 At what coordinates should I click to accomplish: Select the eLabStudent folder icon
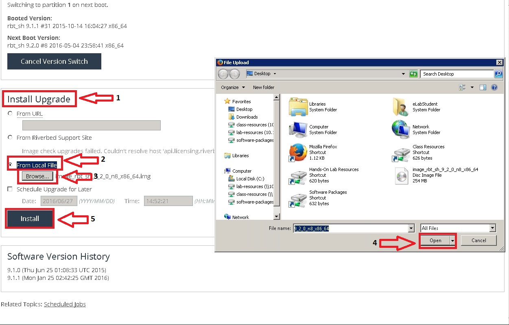pyautogui.click(x=401, y=107)
